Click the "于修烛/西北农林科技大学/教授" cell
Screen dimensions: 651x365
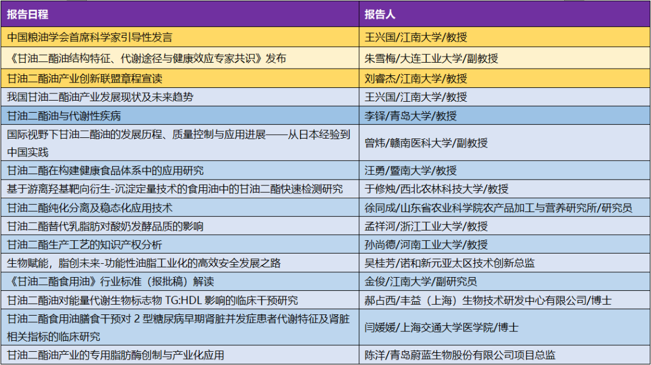(x=505, y=189)
